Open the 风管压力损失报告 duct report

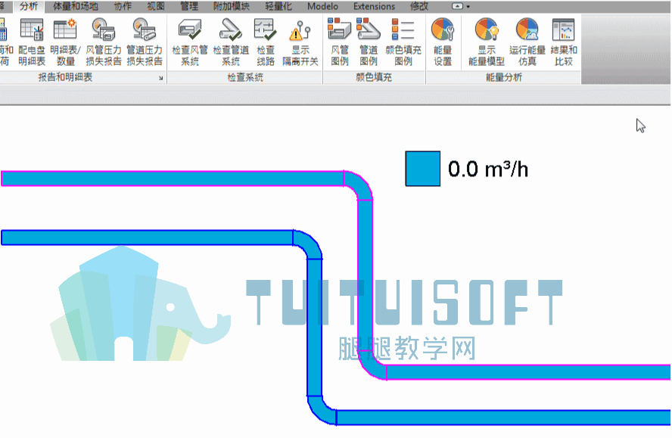tap(103, 42)
